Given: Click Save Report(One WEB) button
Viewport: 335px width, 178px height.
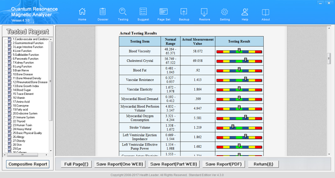Looking at the screenshot, I should (x=120, y=164).
